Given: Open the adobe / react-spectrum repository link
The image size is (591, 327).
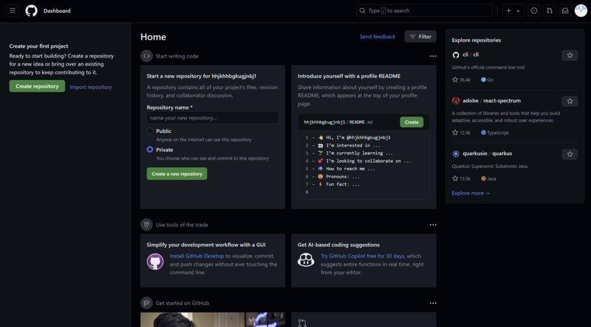Looking at the screenshot, I should (x=492, y=100).
